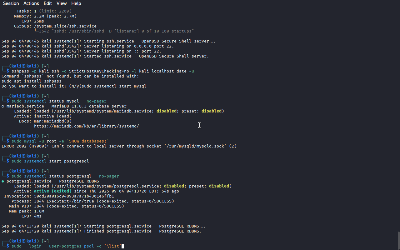Click the Invocation ID '50dd20a016c94893a7a71b4301e6ffb1'
This screenshot has width=400, height=250.
click(74, 196)
